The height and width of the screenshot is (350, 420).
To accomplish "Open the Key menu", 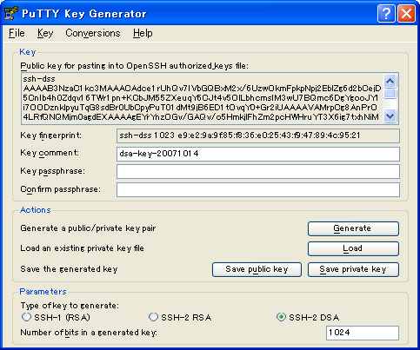I will tap(45, 33).
